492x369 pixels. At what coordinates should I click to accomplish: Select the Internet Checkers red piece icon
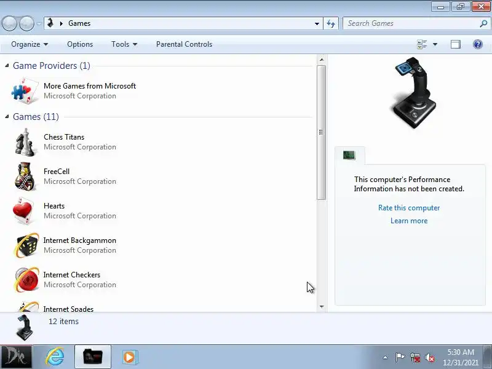pyautogui.click(x=26, y=280)
